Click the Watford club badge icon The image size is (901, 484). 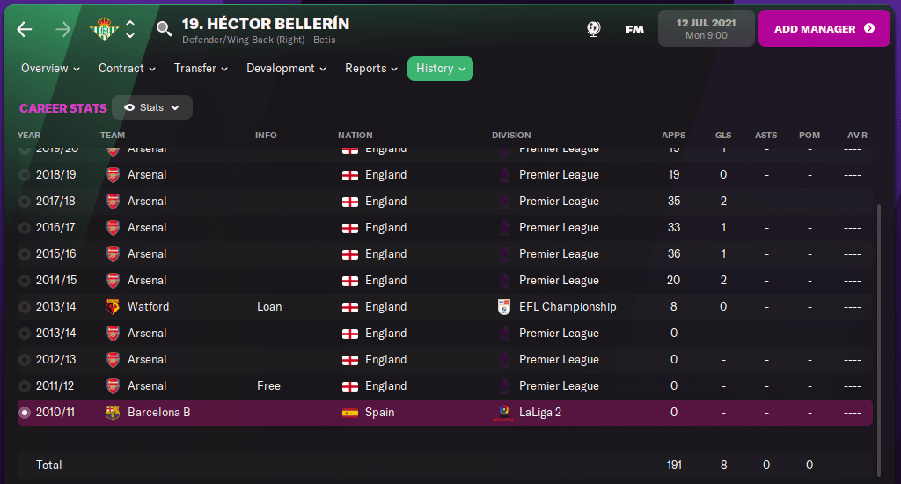(113, 307)
